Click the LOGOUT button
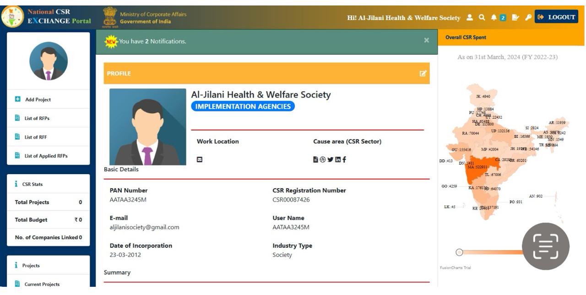 (556, 17)
